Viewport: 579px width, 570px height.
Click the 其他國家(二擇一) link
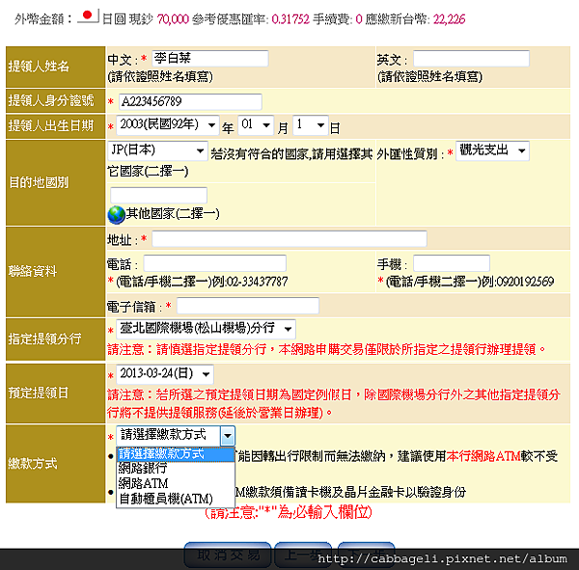173,214
